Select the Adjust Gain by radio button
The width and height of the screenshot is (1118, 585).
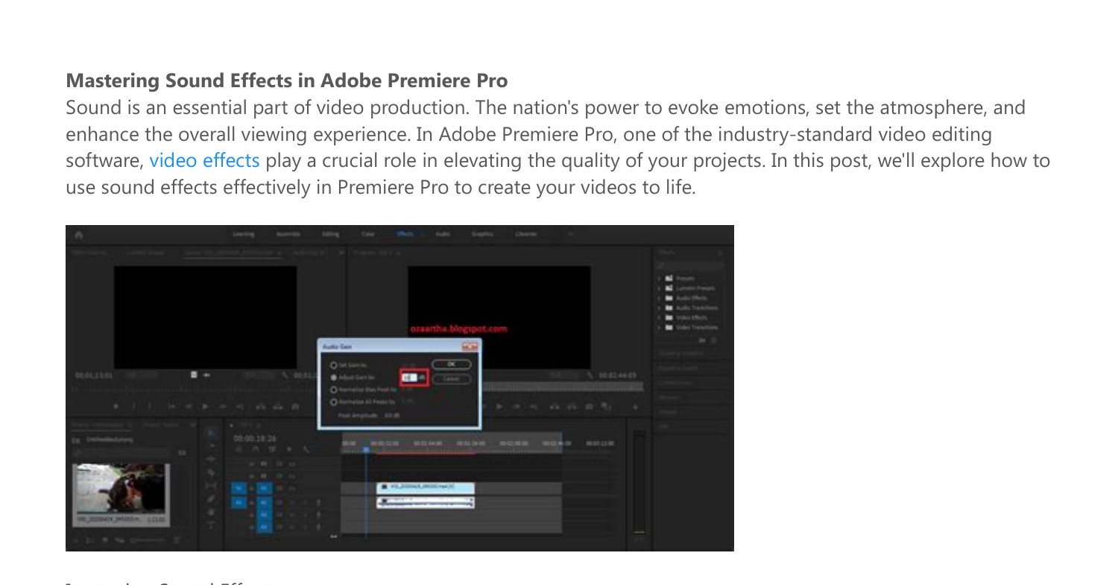pos(334,378)
